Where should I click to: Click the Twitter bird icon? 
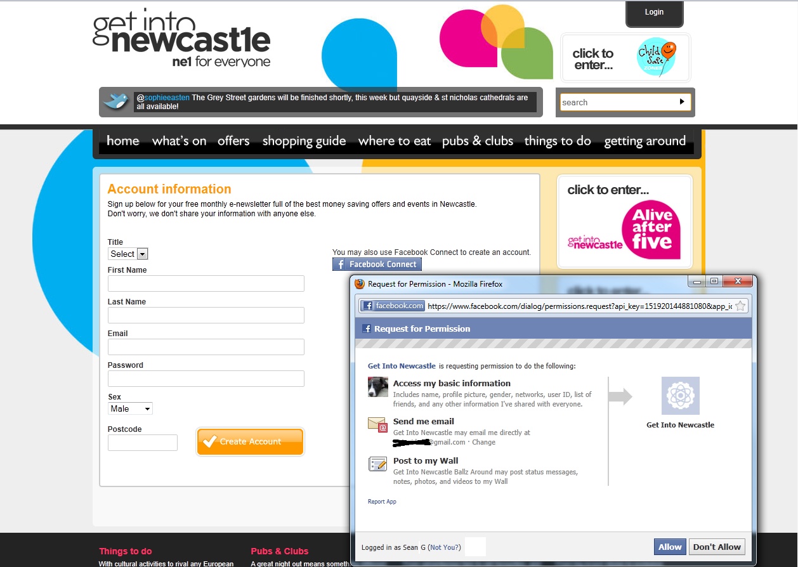point(115,101)
